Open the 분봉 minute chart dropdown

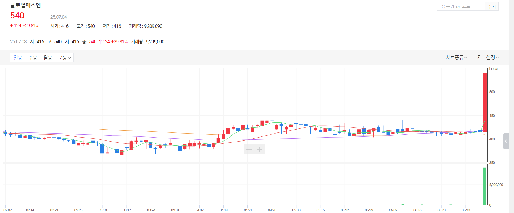click(x=64, y=58)
